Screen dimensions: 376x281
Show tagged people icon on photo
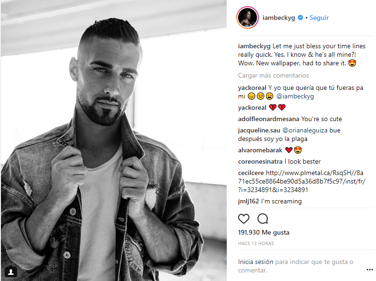pyautogui.click(x=11, y=272)
